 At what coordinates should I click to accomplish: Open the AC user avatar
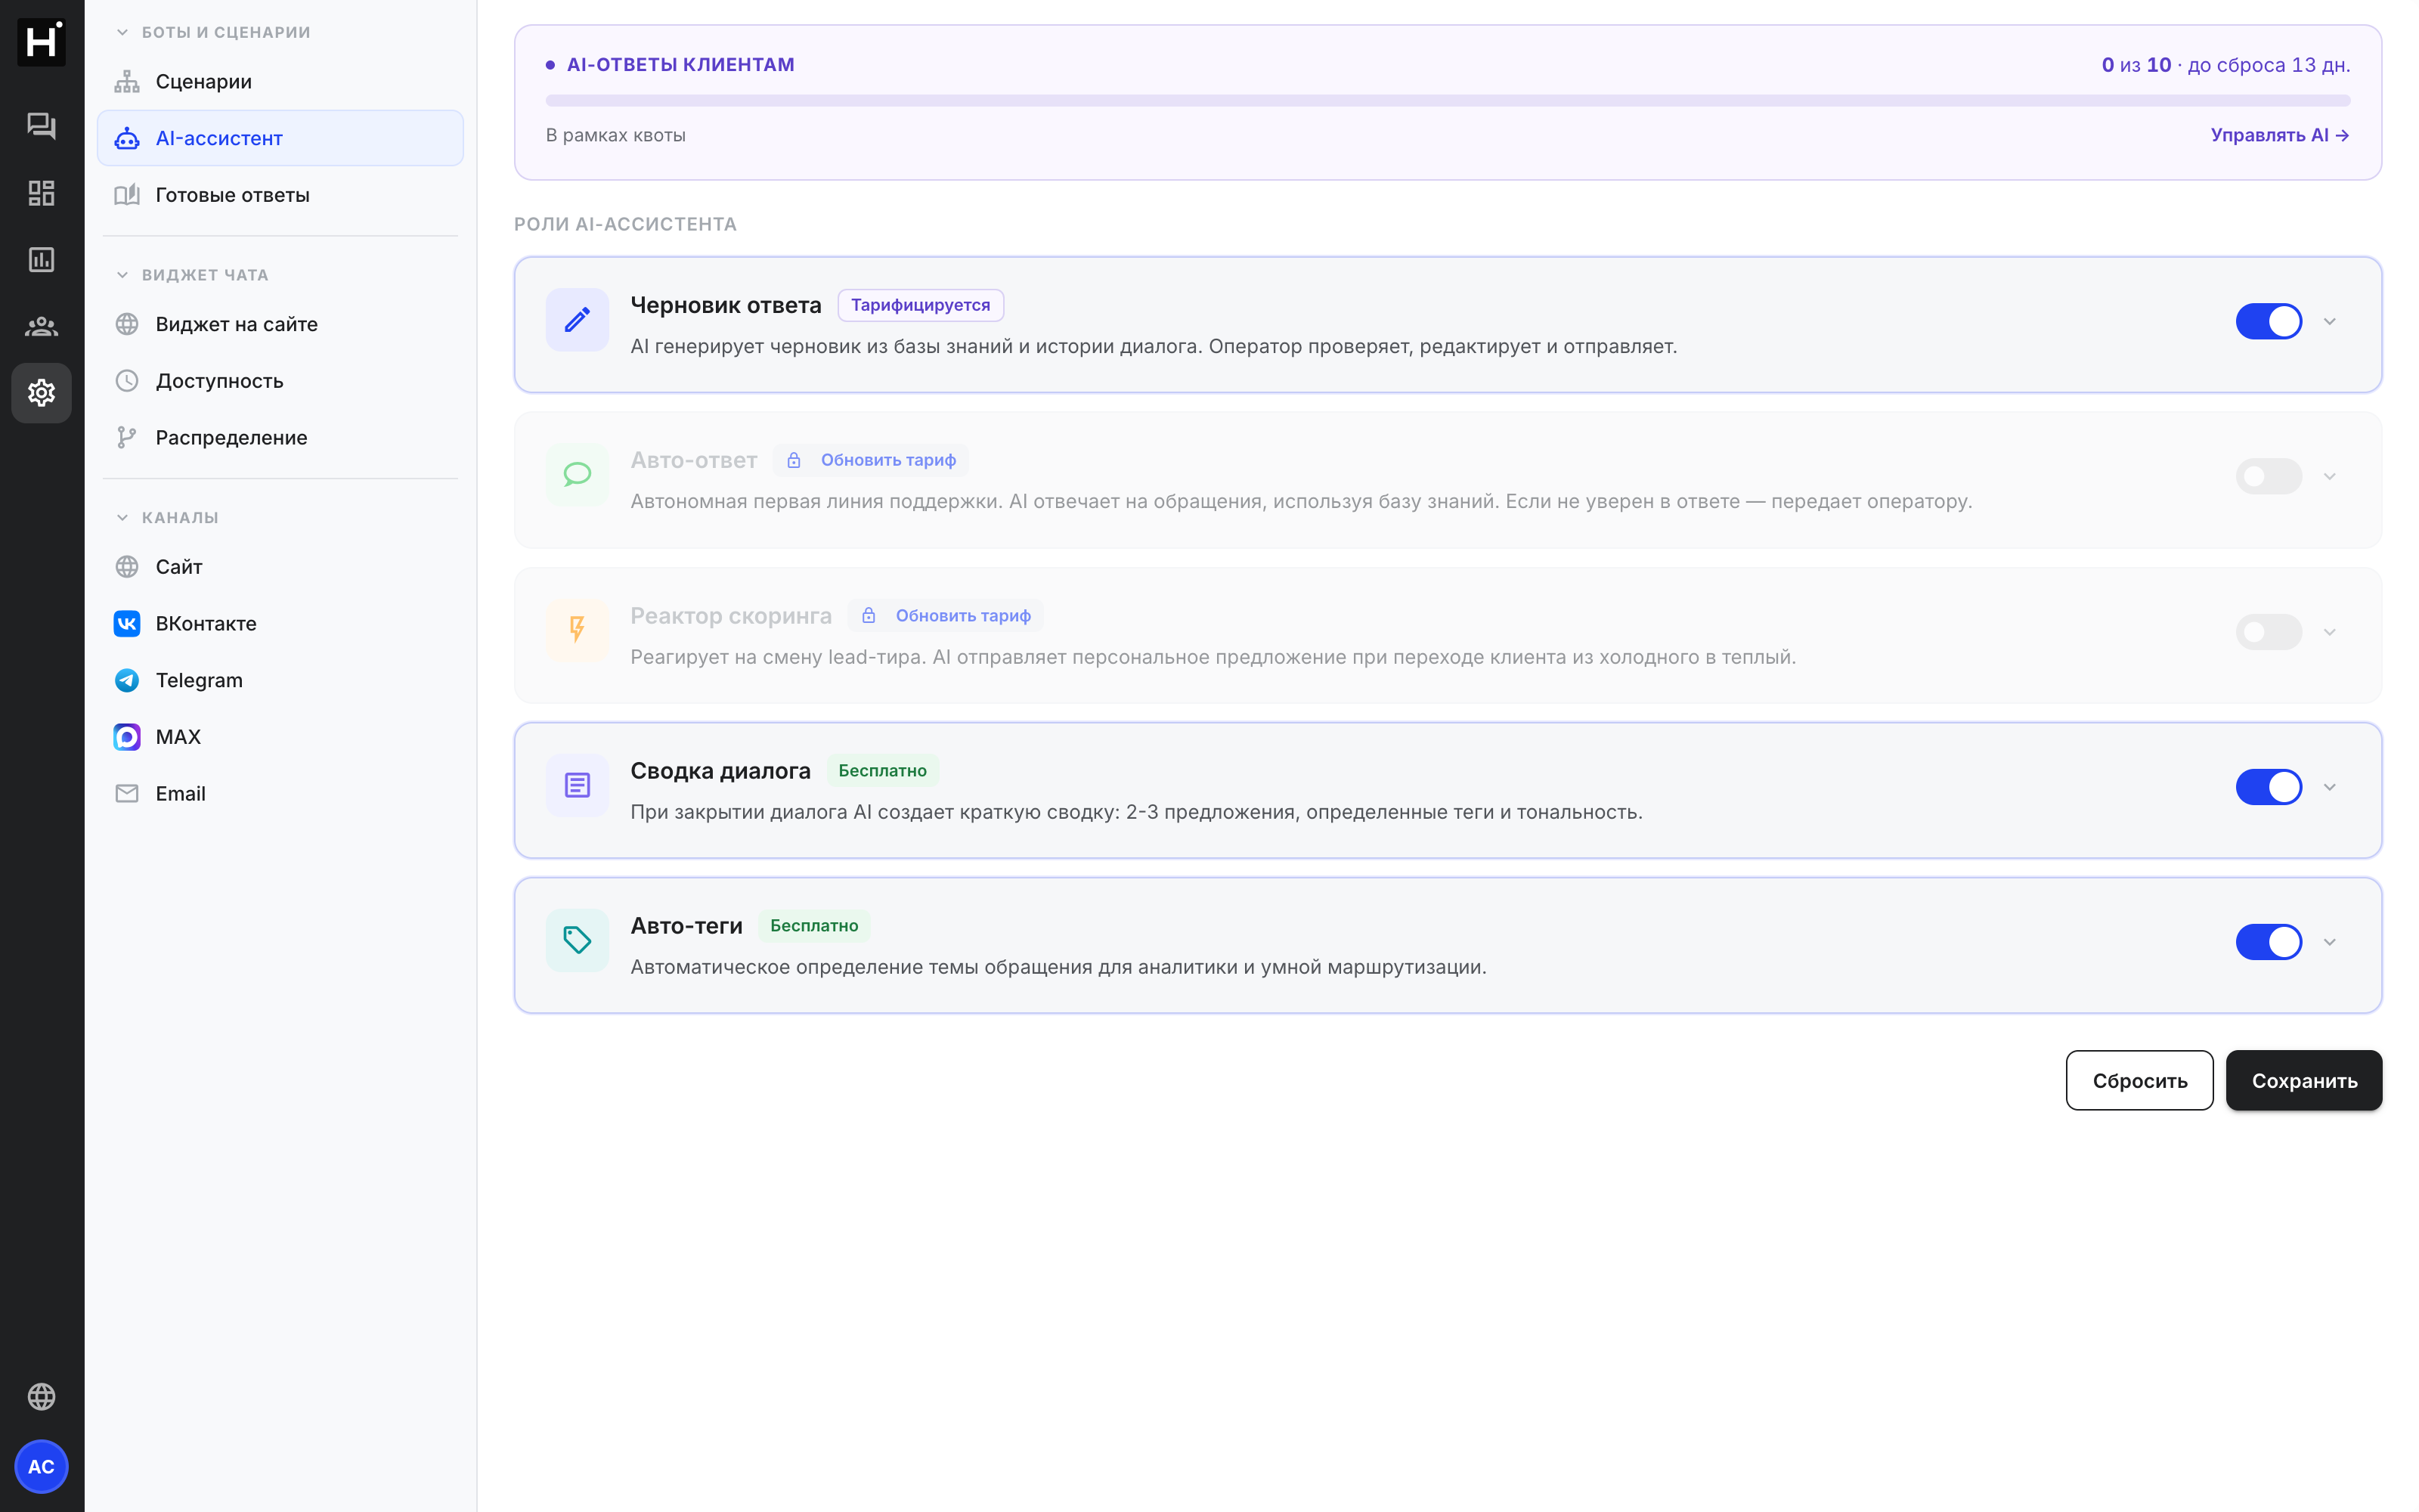click(x=41, y=1466)
